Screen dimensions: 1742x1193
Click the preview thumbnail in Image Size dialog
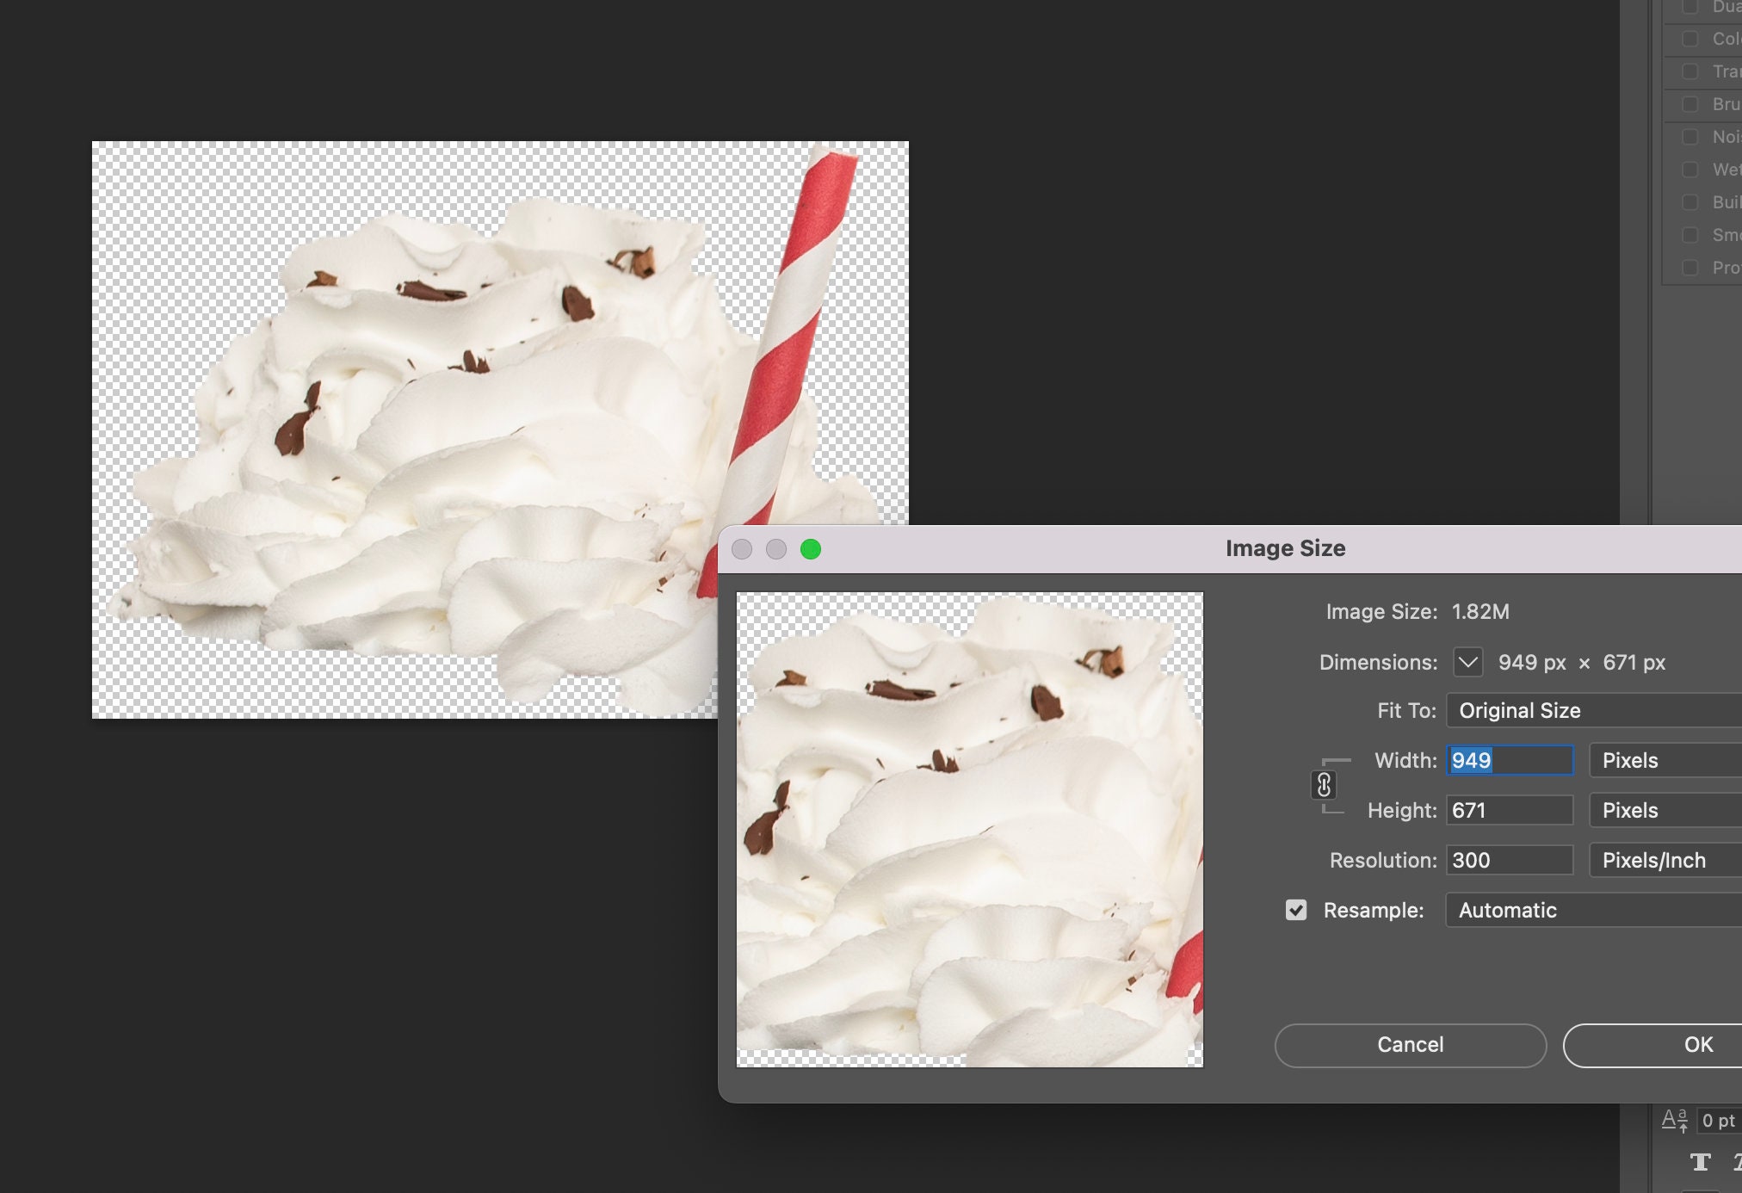tap(970, 830)
